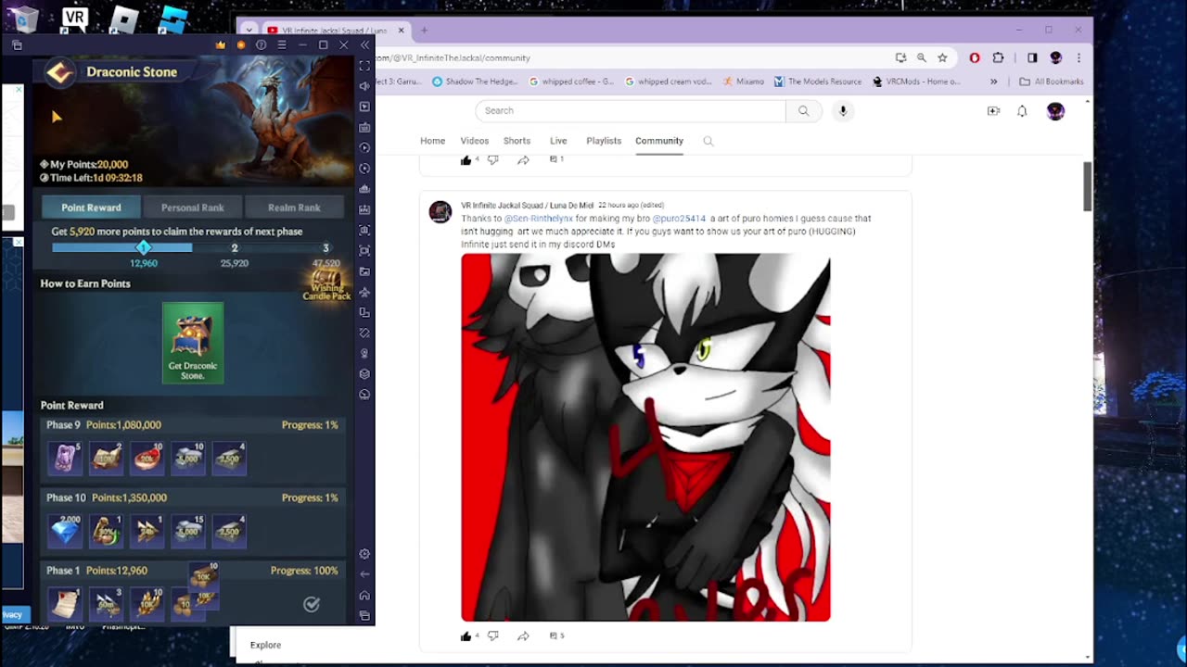Open the Chrome side panel icon
The width and height of the screenshot is (1187, 667).
(1032, 57)
